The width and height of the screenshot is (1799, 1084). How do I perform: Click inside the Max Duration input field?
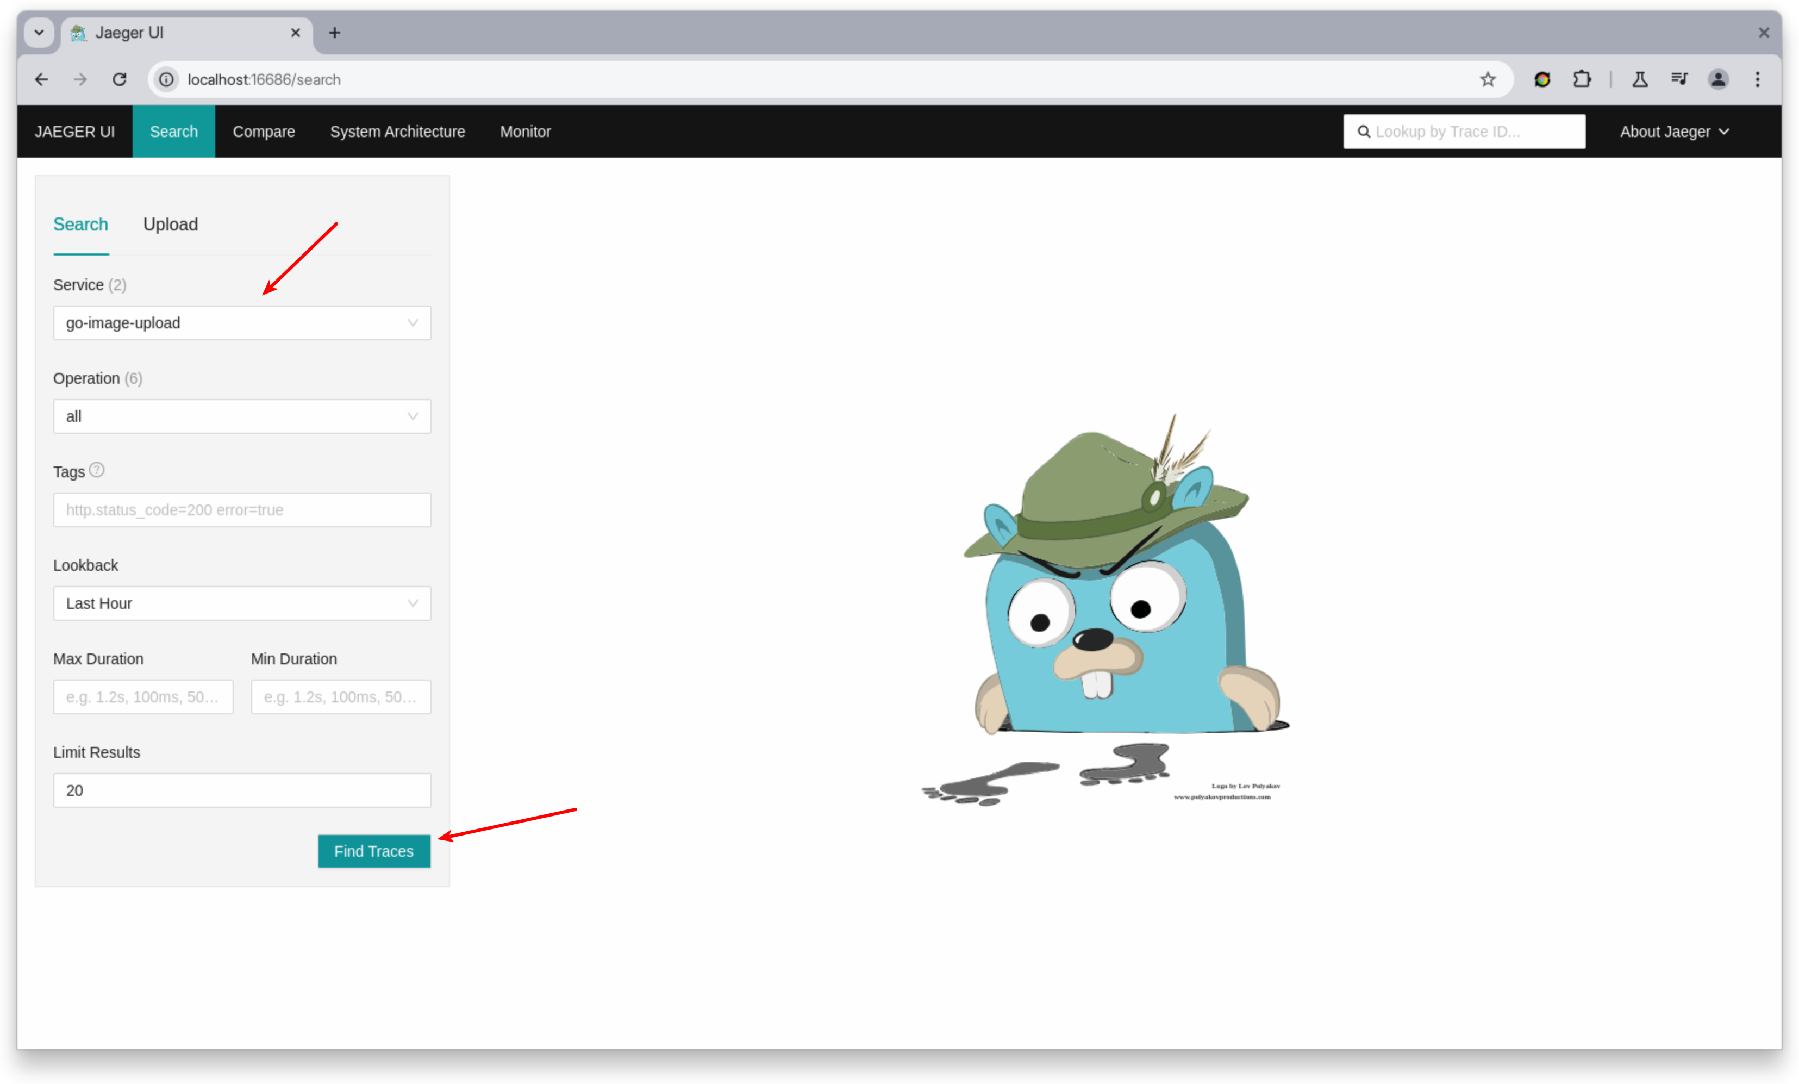point(143,696)
